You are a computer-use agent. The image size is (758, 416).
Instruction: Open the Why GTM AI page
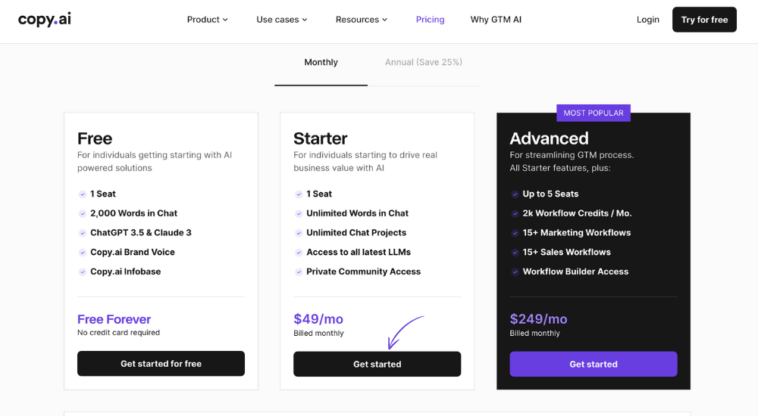click(496, 20)
